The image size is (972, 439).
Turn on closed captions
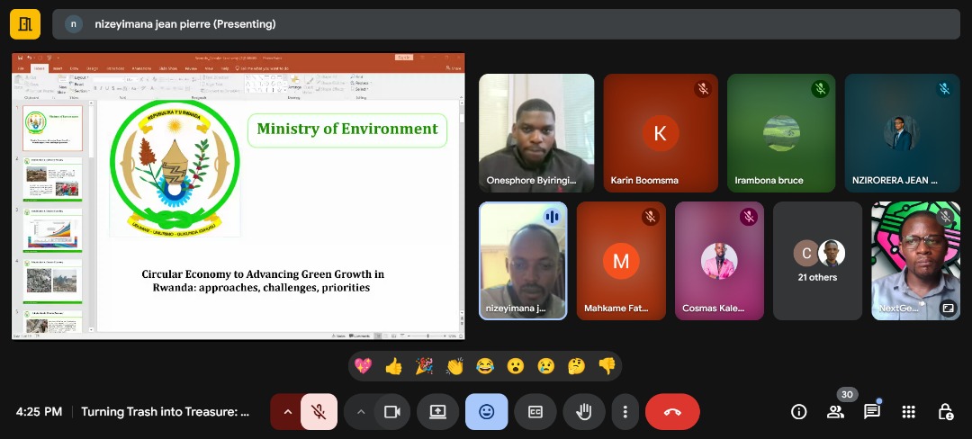point(535,412)
